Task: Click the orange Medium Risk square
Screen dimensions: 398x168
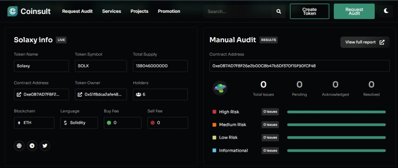Action: (x=214, y=125)
